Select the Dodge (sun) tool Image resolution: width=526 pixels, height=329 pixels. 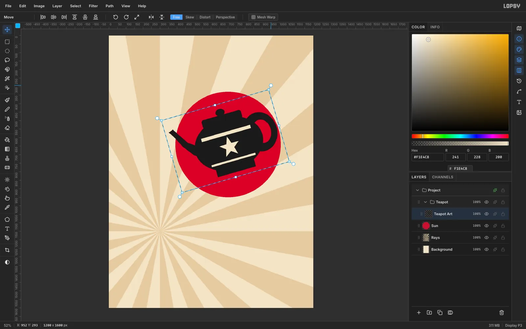7,180
